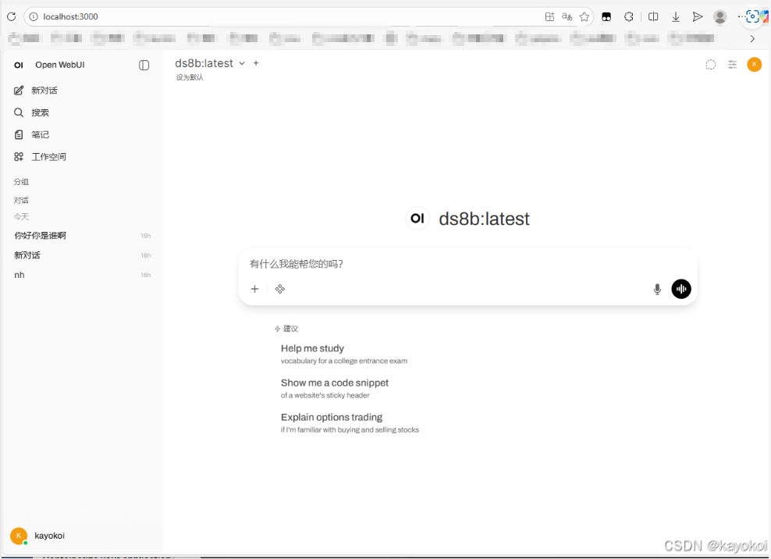This screenshot has height=559, width=771.
Task: Open chat titled nh
Action: click(81, 275)
